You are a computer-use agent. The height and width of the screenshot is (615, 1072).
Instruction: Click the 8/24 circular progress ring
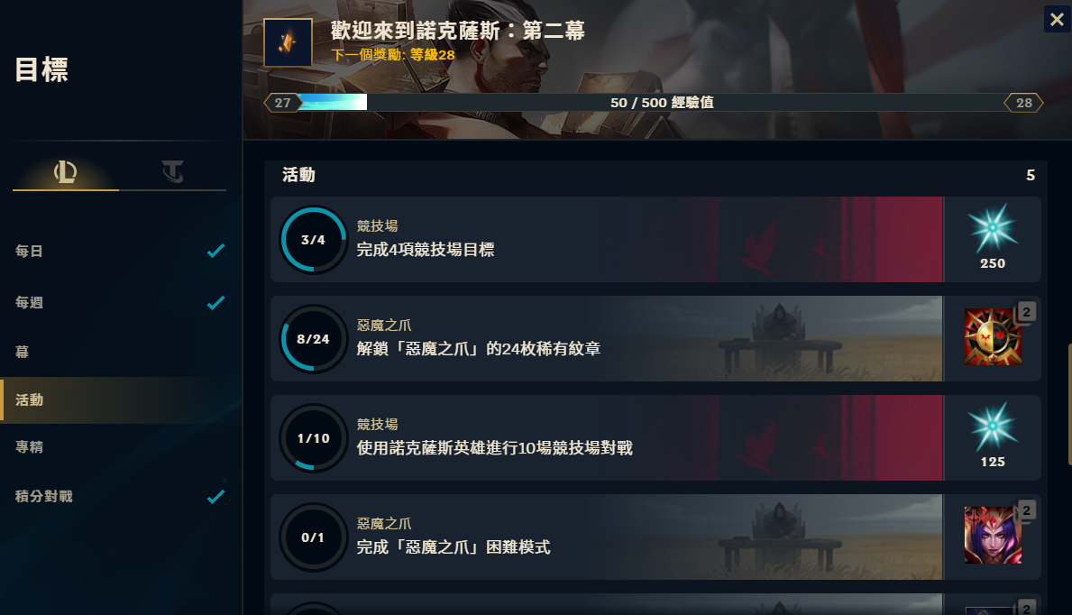(314, 339)
